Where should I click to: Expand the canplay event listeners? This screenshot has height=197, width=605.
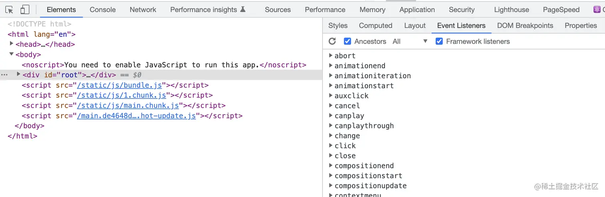point(331,115)
